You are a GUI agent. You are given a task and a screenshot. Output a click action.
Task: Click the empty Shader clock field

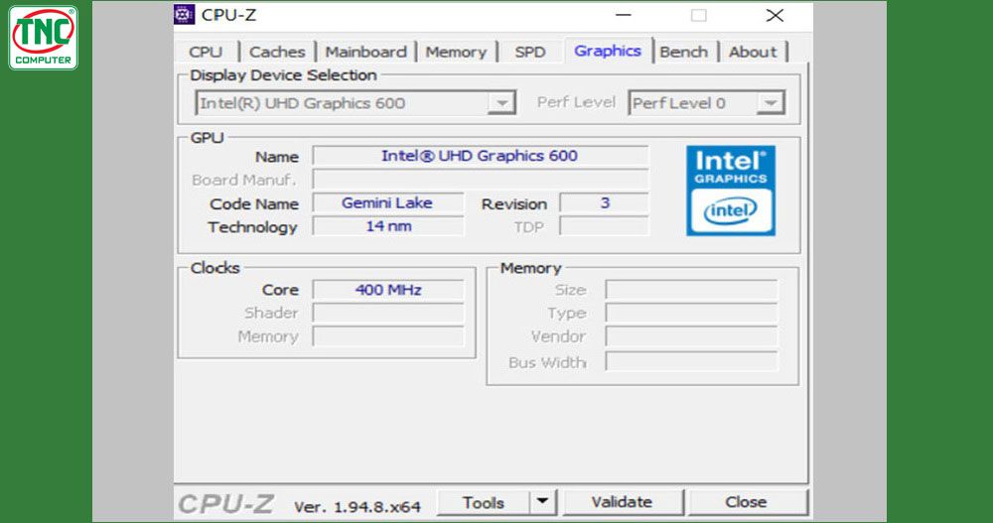tap(387, 314)
